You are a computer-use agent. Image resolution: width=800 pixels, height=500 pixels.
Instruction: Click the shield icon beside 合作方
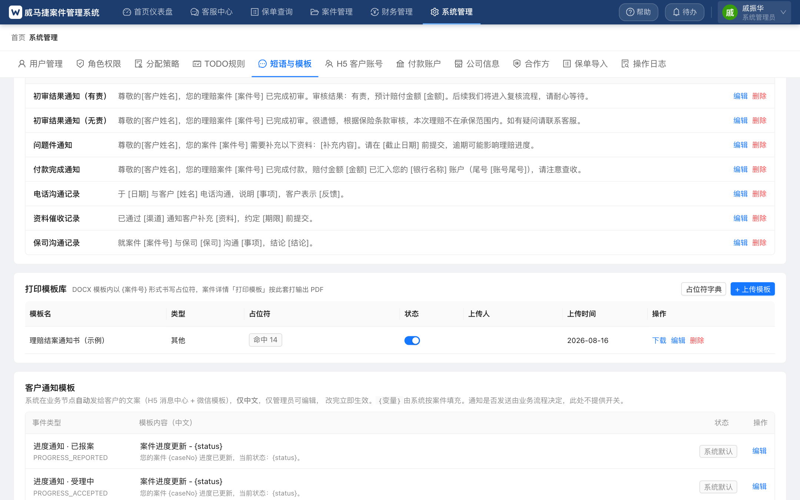pos(517,64)
